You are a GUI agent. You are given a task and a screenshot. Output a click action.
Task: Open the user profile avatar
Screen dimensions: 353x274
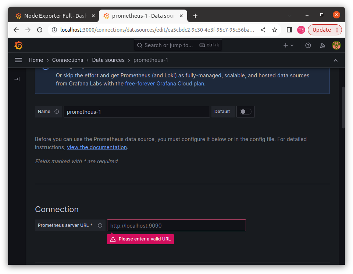click(x=336, y=45)
